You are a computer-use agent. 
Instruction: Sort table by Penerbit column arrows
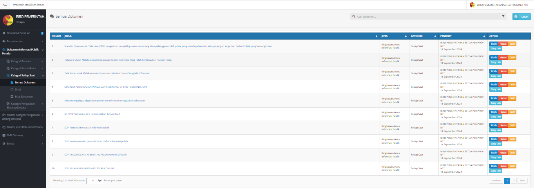pyautogui.click(x=485, y=36)
